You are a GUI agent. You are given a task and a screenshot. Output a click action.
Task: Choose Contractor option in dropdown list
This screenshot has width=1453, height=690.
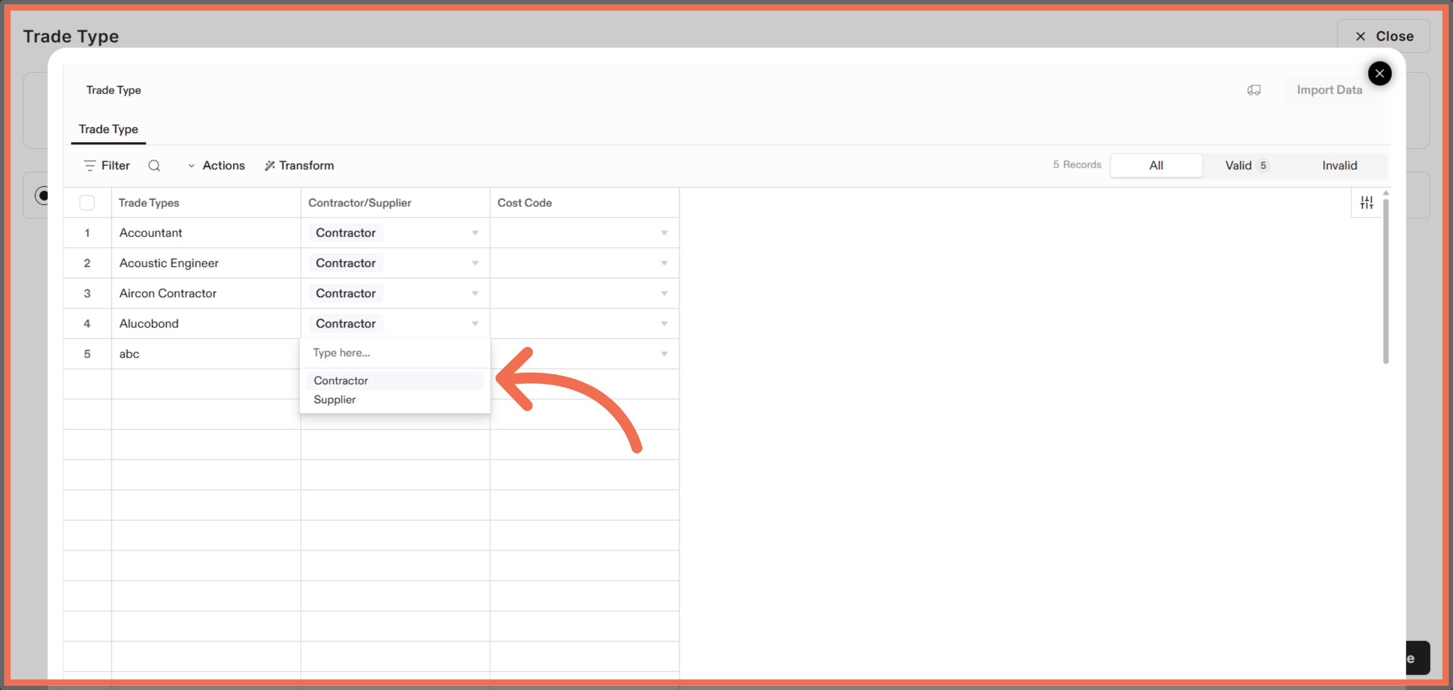341,381
